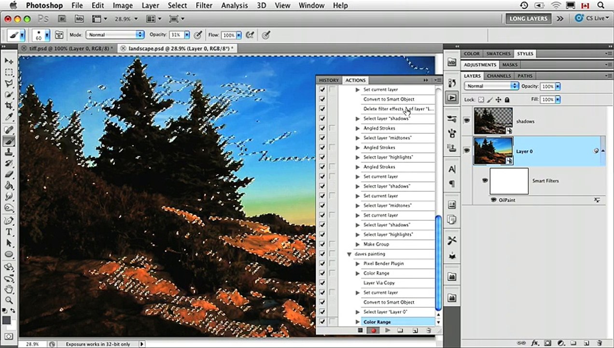Viewport: 614px width, 348px height.
Task: Open the layer blend mode dropdown
Action: (491, 86)
